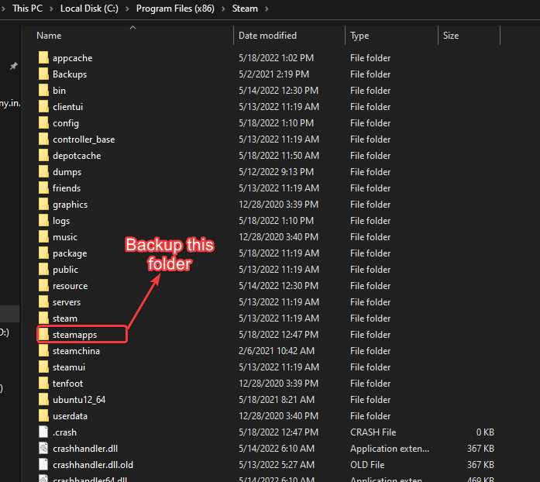Sort by Date modified column header
The image size is (540, 482).
267,36
